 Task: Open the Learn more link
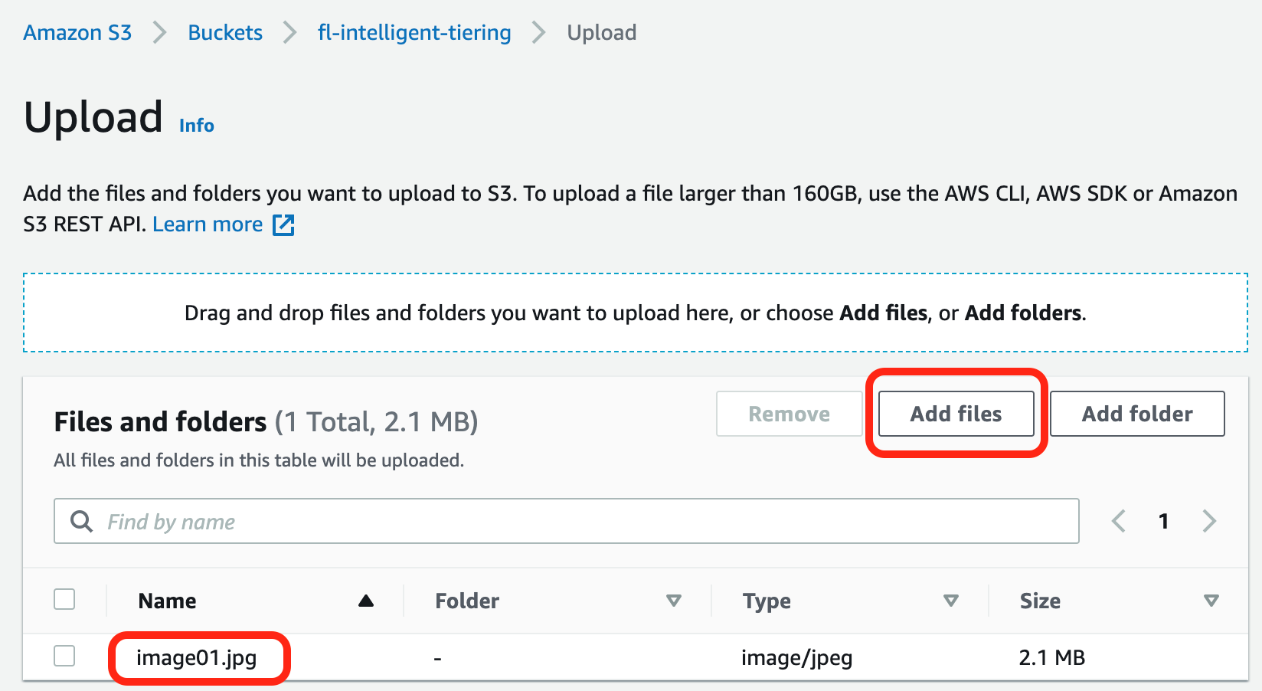click(208, 224)
